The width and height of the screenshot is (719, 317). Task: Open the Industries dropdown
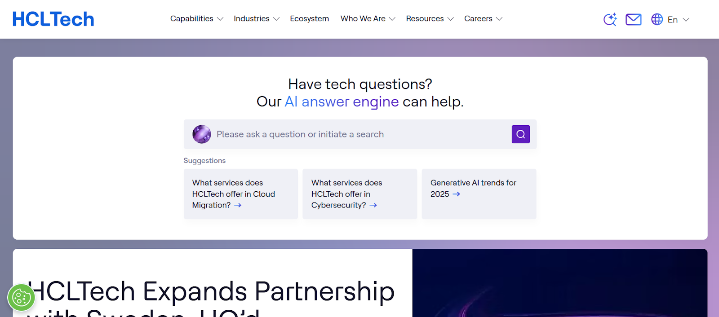point(256,18)
